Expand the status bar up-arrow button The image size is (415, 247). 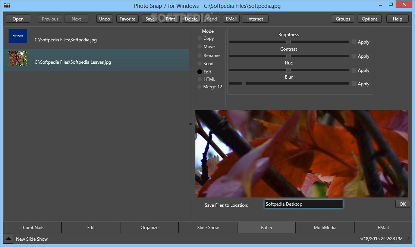[x=8, y=238]
